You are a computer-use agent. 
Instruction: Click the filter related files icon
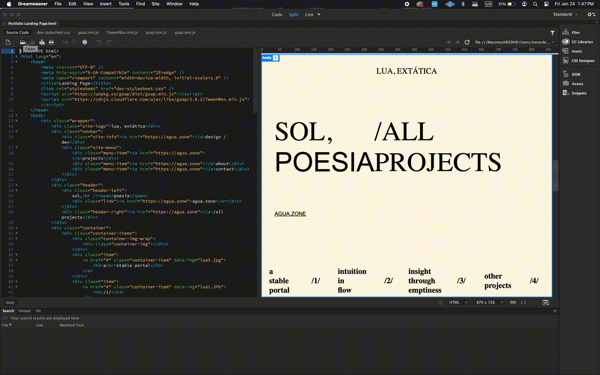[553, 33]
